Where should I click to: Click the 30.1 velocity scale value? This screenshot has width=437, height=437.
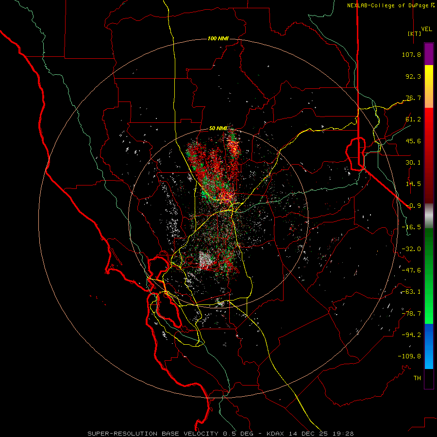(x=413, y=163)
